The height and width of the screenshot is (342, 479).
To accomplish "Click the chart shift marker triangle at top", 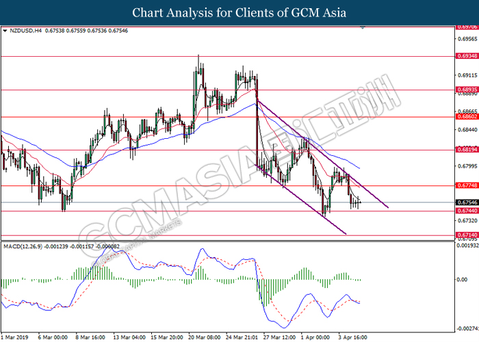I will [363, 28].
